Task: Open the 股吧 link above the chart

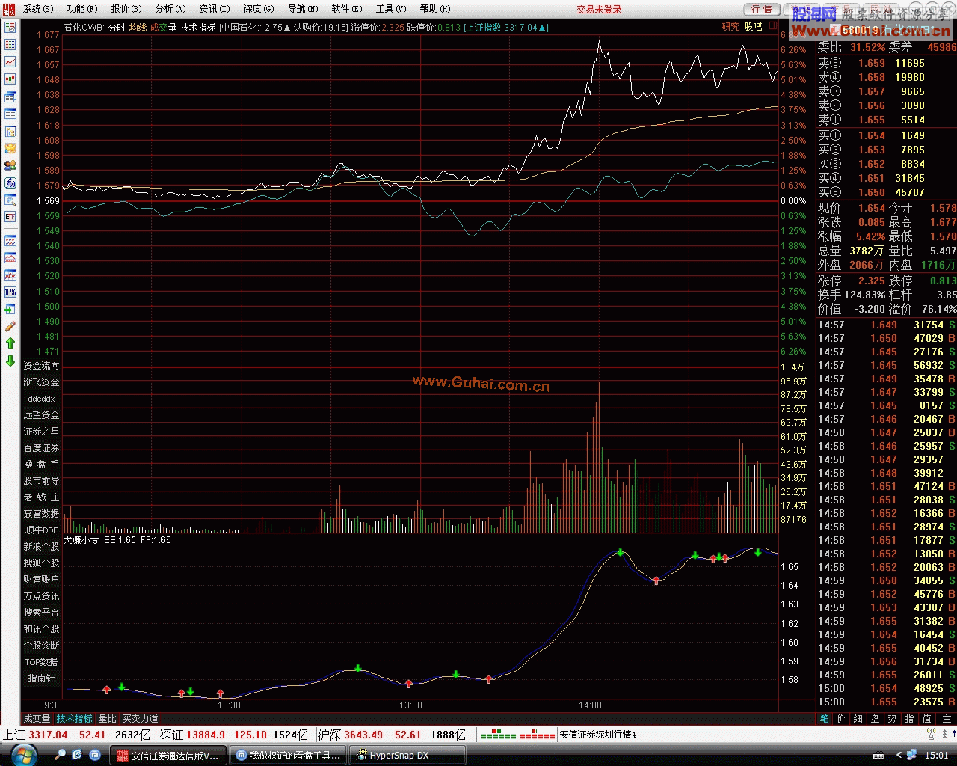Action: tap(754, 26)
